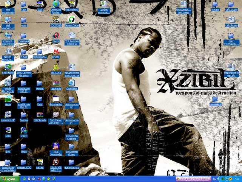
Task: Open the Download Master desktop shortcut
Action: 55,5
